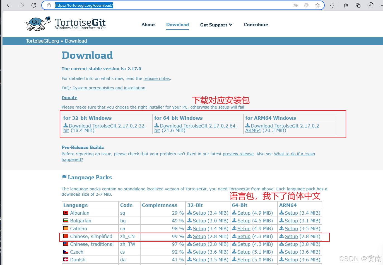
Task: Open the favorites list icon
Action: (x=346, y=5)
